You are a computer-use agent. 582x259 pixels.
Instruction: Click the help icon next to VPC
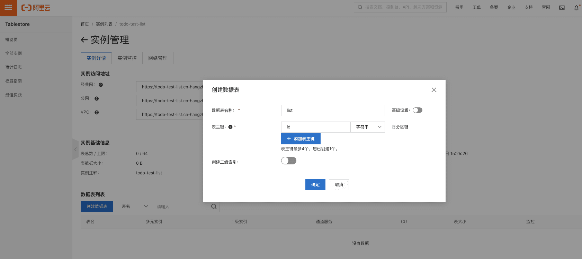[97, 113]
